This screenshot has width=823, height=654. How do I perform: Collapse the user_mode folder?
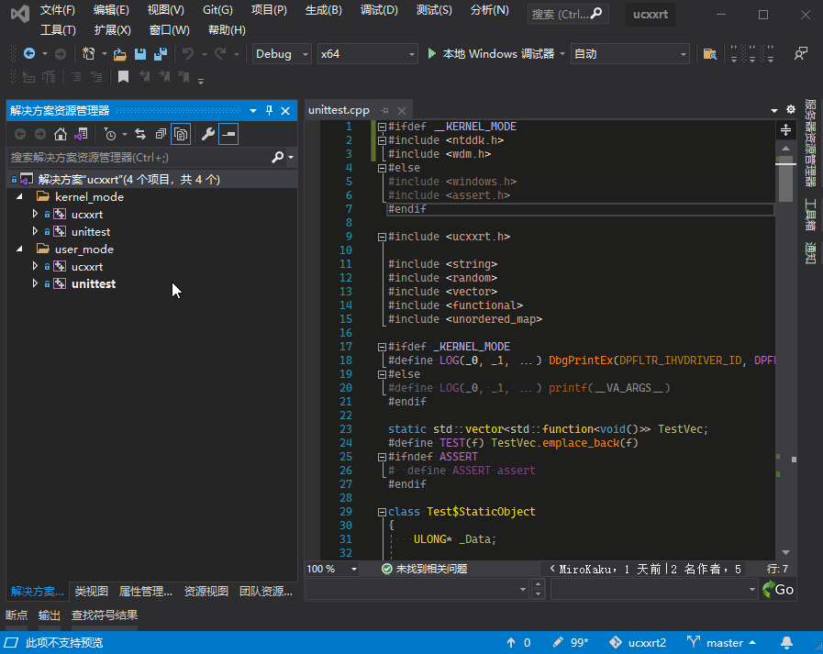pos(19,249)
